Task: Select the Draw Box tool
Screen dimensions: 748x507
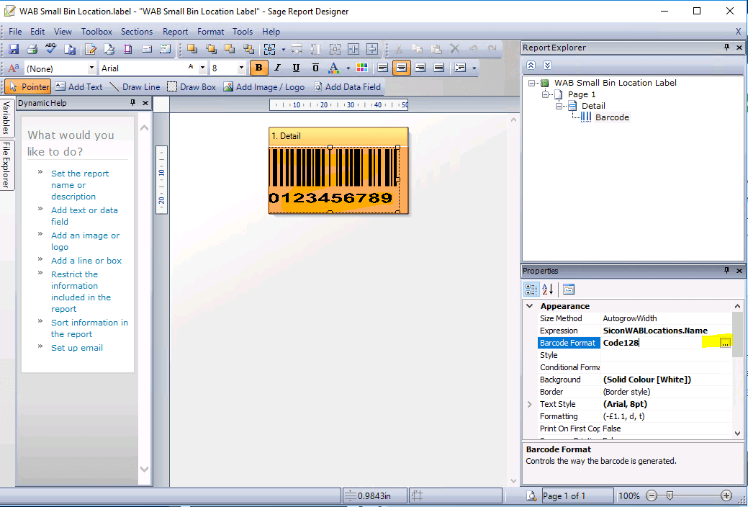Action: click(191, 87)
